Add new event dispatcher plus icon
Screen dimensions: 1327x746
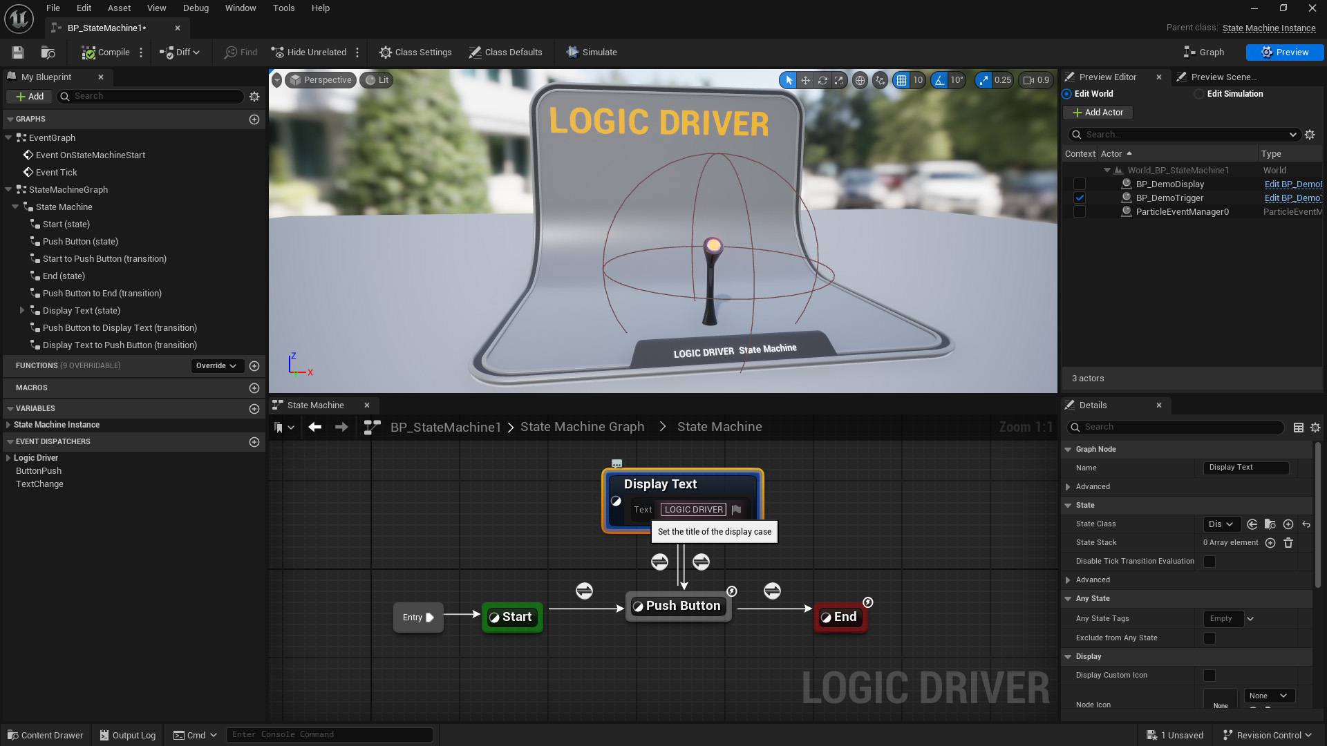tap(254, 442)
